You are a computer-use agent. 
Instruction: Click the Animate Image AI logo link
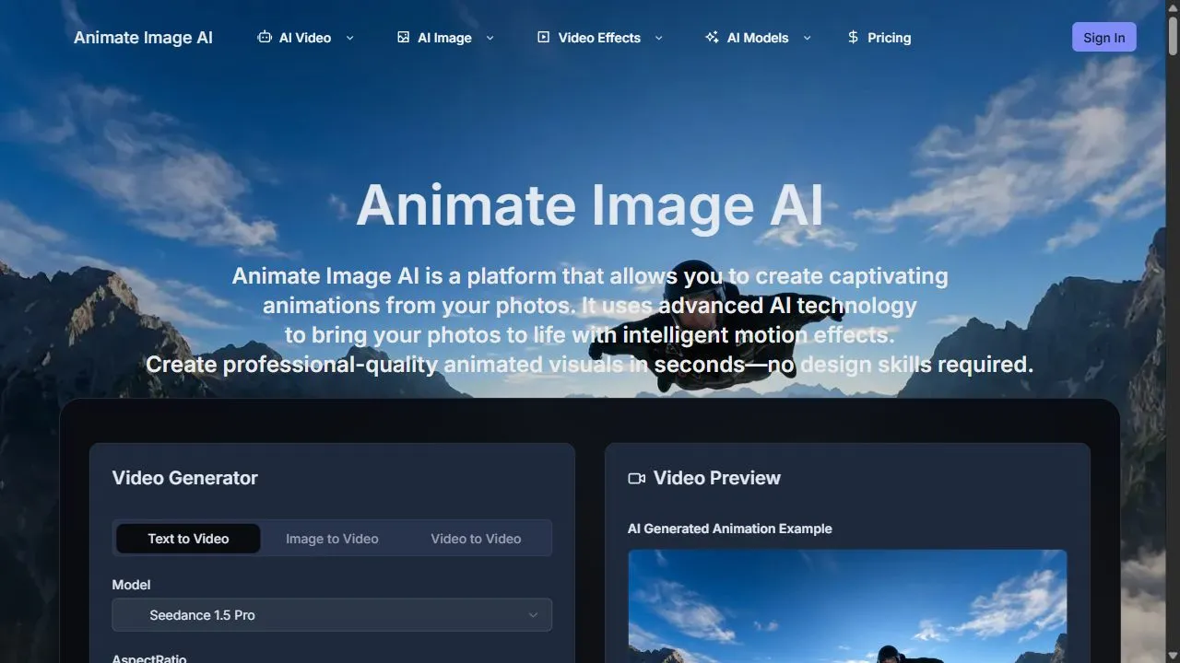(143, 38)
